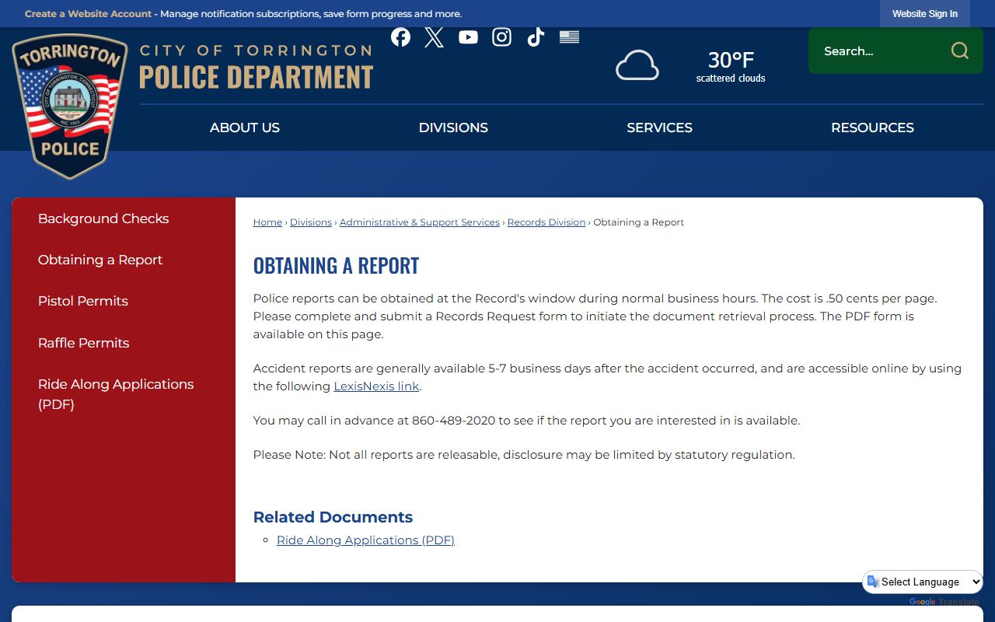
Task: Open the Services menu
Action: (659, 128)
